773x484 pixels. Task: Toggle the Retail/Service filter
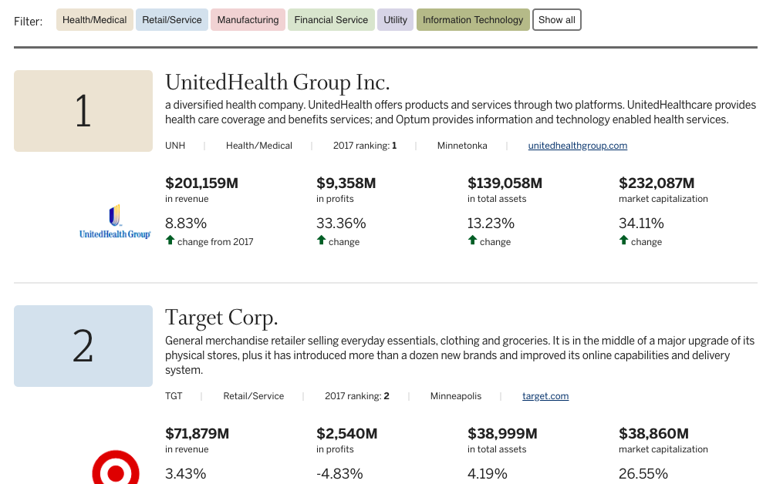pos(172,20)
